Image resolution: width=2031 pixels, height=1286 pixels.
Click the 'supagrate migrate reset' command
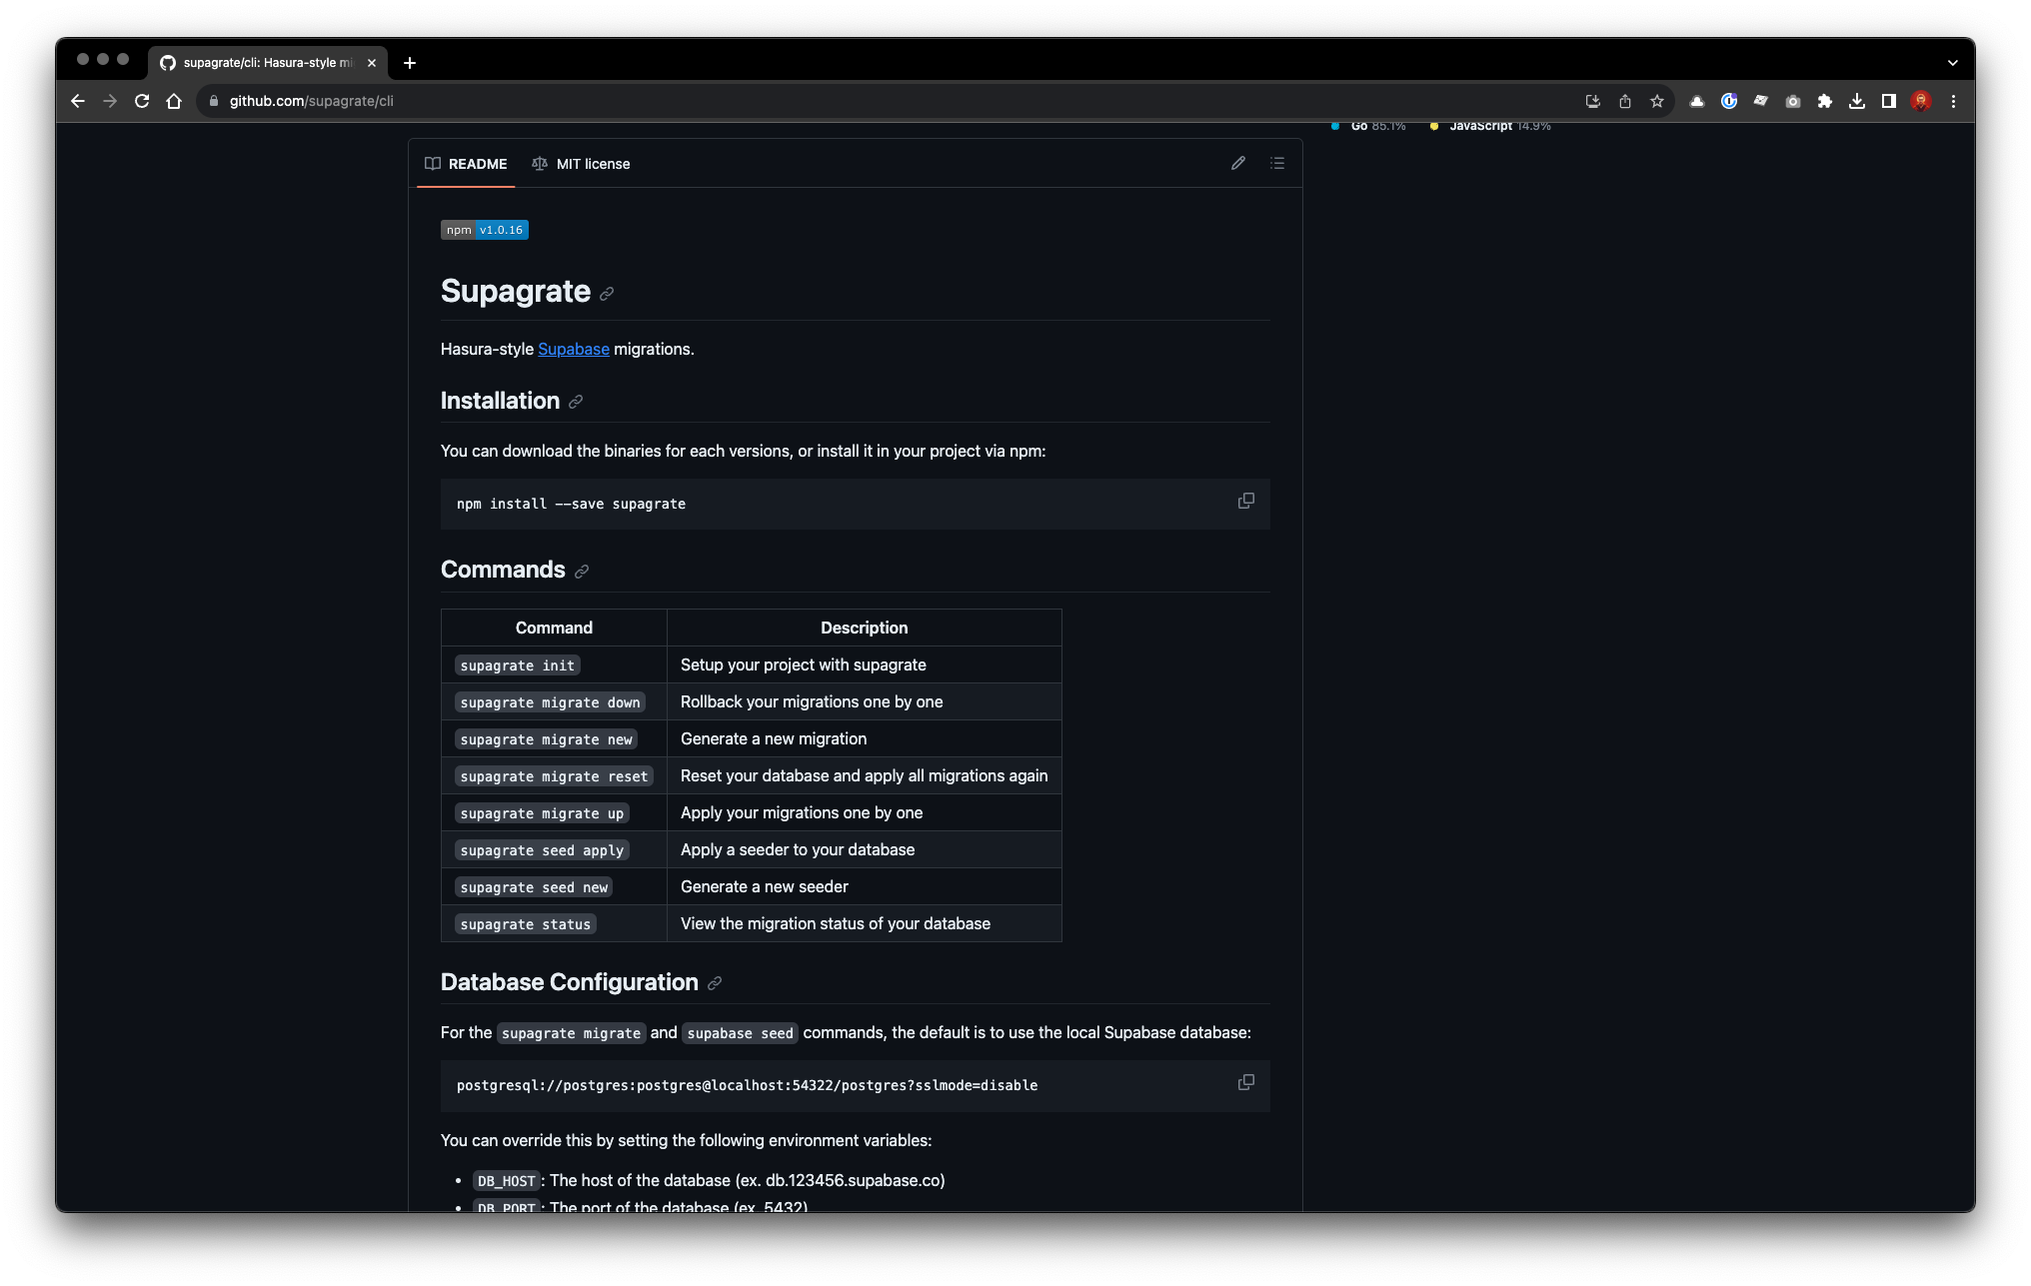click(554, 776)
